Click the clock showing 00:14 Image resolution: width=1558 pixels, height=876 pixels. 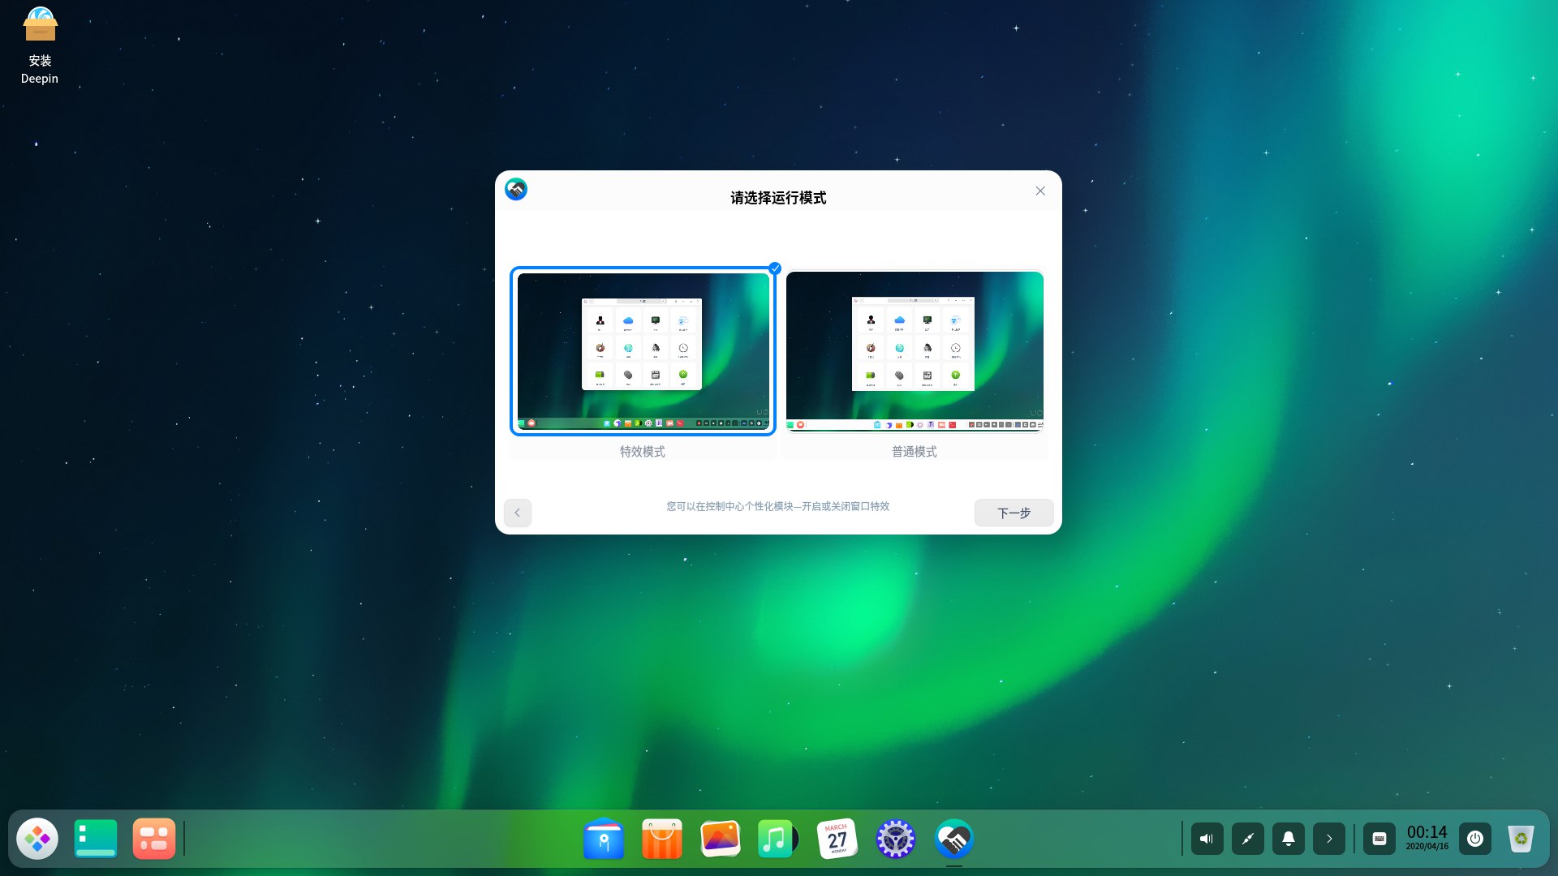tap(1427, 838)
